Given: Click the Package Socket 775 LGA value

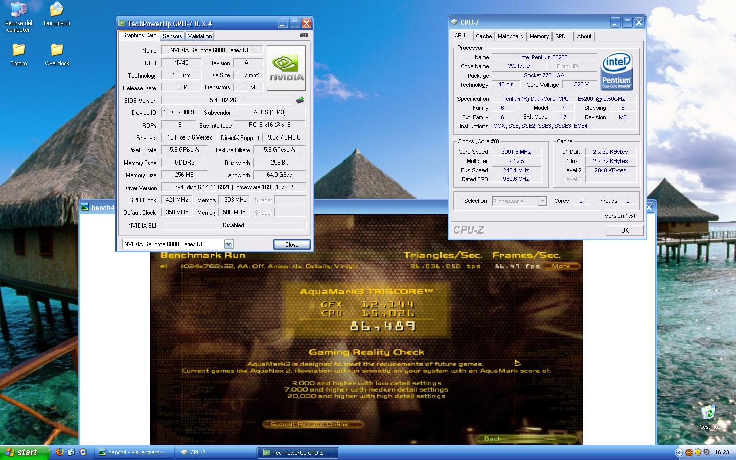Looking at the screenshot, I should [x=544, y=75].
